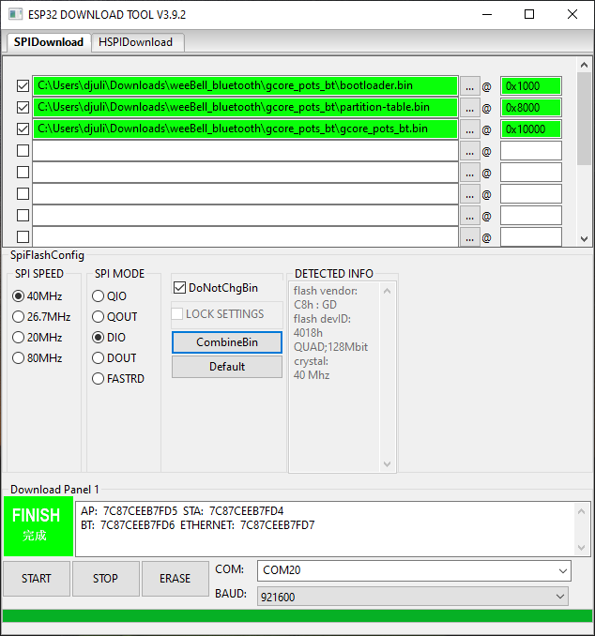The height and width of the screenshot is (636, 595).
Task: Click the file list scrollbar thumb
Action: [x=584, y=119]
